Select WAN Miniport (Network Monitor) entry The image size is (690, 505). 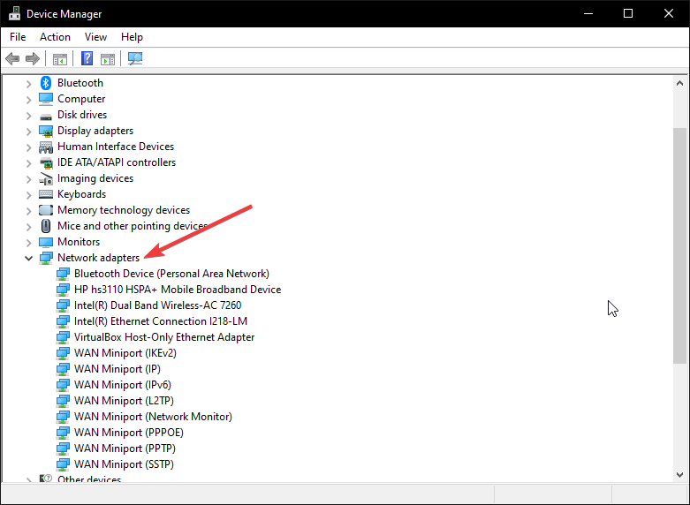(153, 417)
